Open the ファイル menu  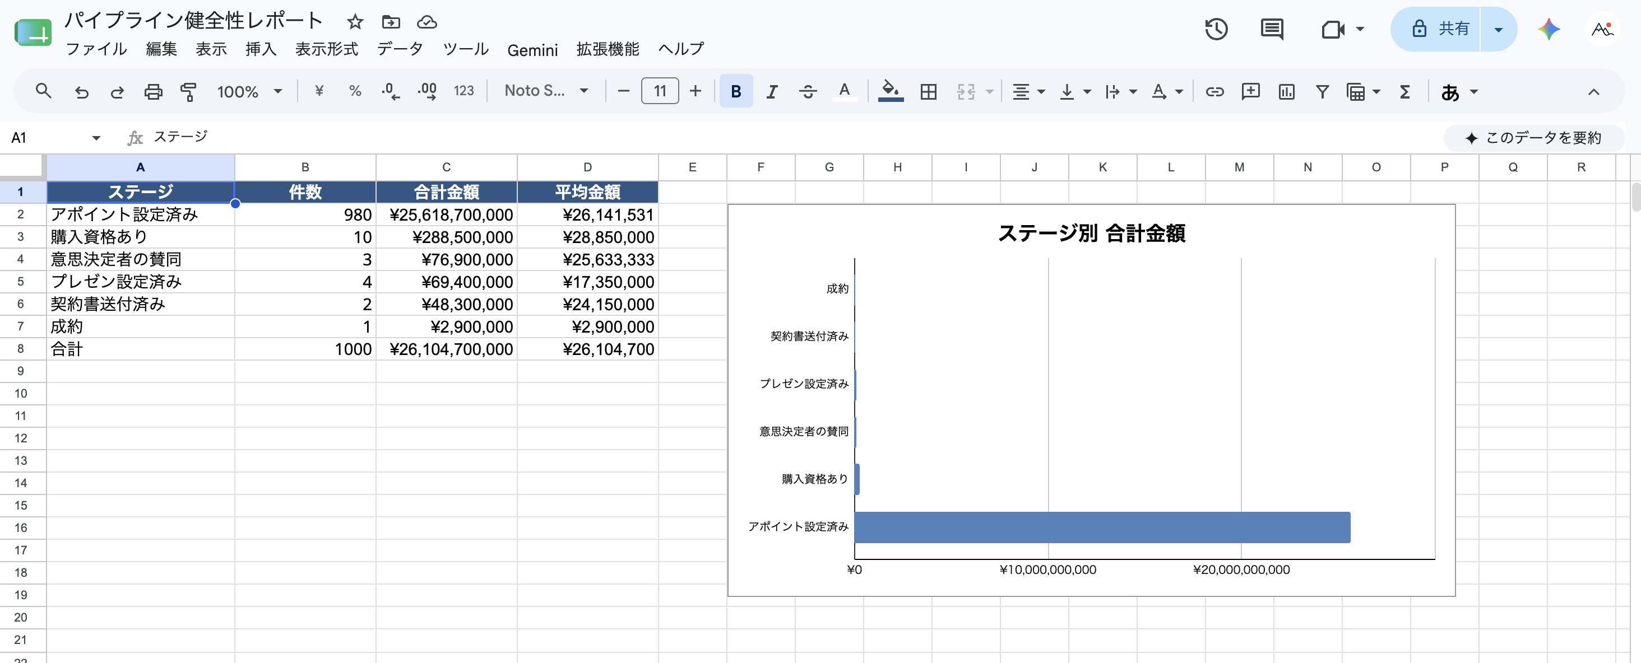(96, 49)
